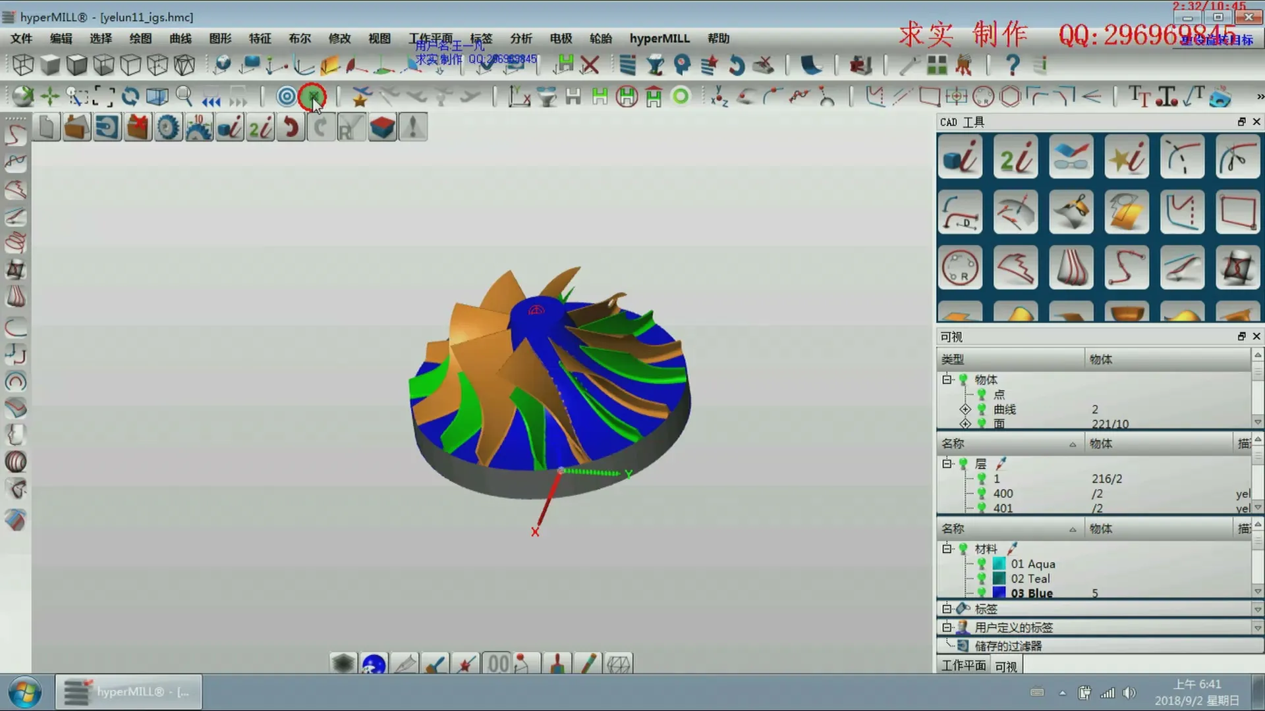Click the red undo arrow icon
1265x711 pixels.
[291, 127]
